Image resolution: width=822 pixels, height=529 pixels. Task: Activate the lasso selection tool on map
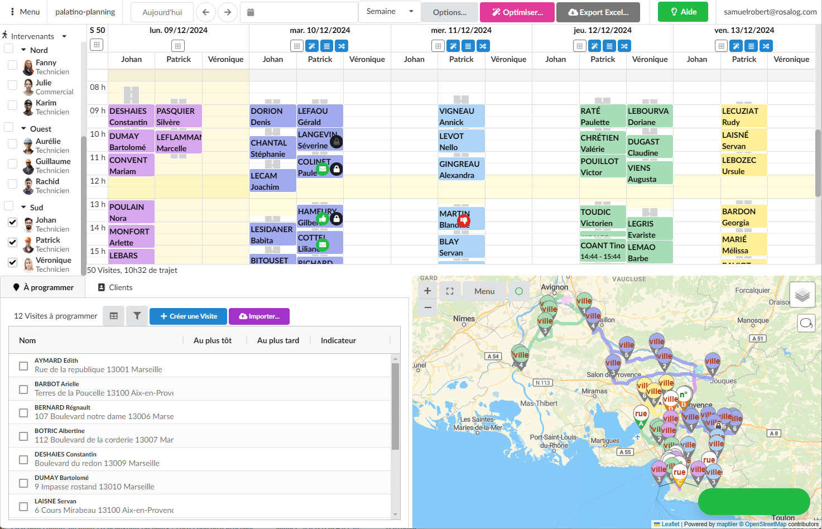pyautogui.click(x=806, y=323)
